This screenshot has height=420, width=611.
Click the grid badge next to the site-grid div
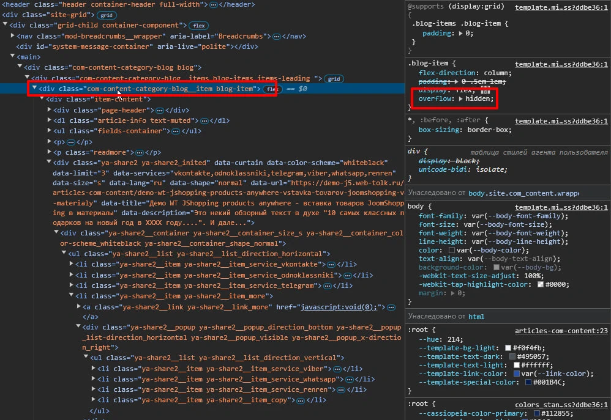coord(106,15)
